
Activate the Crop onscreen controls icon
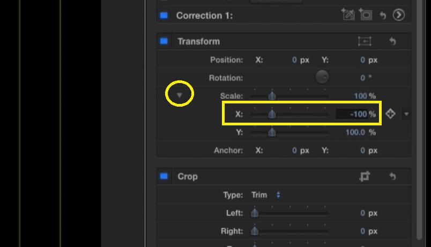[365, 176]
